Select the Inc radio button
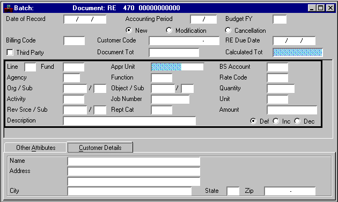 [x=276, y=121]
